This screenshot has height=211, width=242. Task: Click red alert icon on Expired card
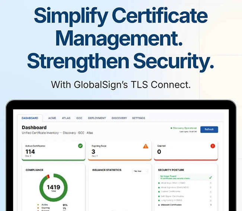(x=213, y=146)
